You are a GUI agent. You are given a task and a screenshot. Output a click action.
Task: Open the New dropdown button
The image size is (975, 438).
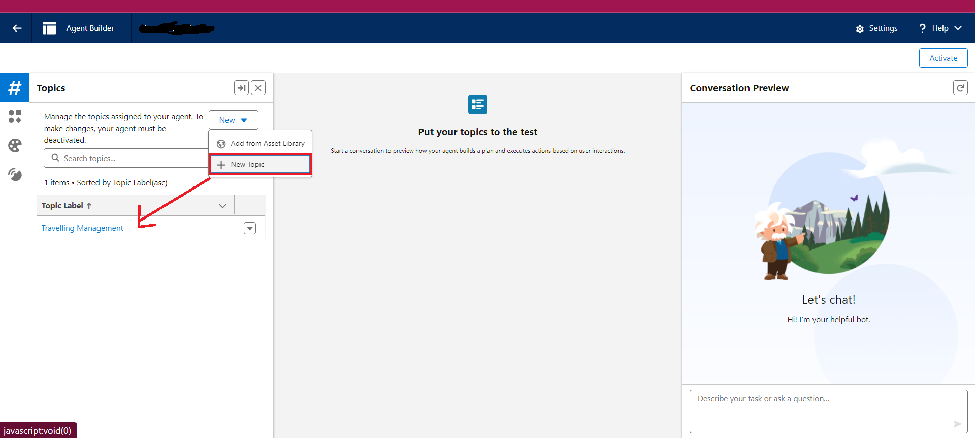tap(233, 120)
